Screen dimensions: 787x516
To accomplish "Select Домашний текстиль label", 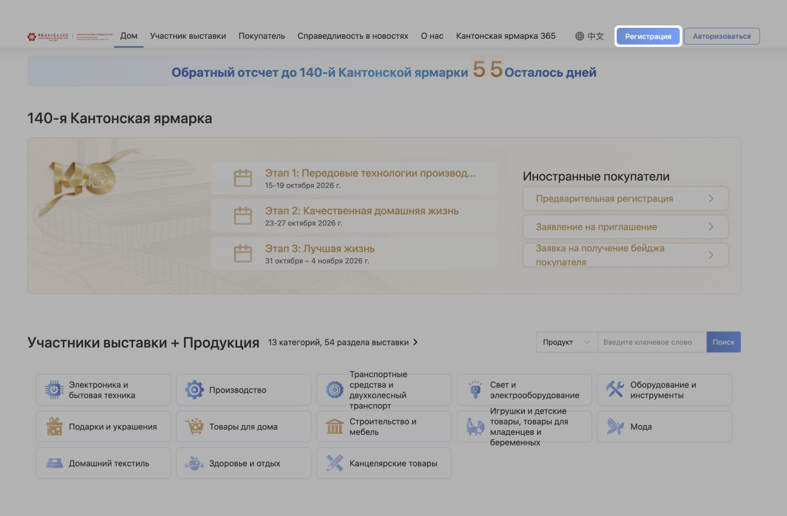I will point(109,463).
